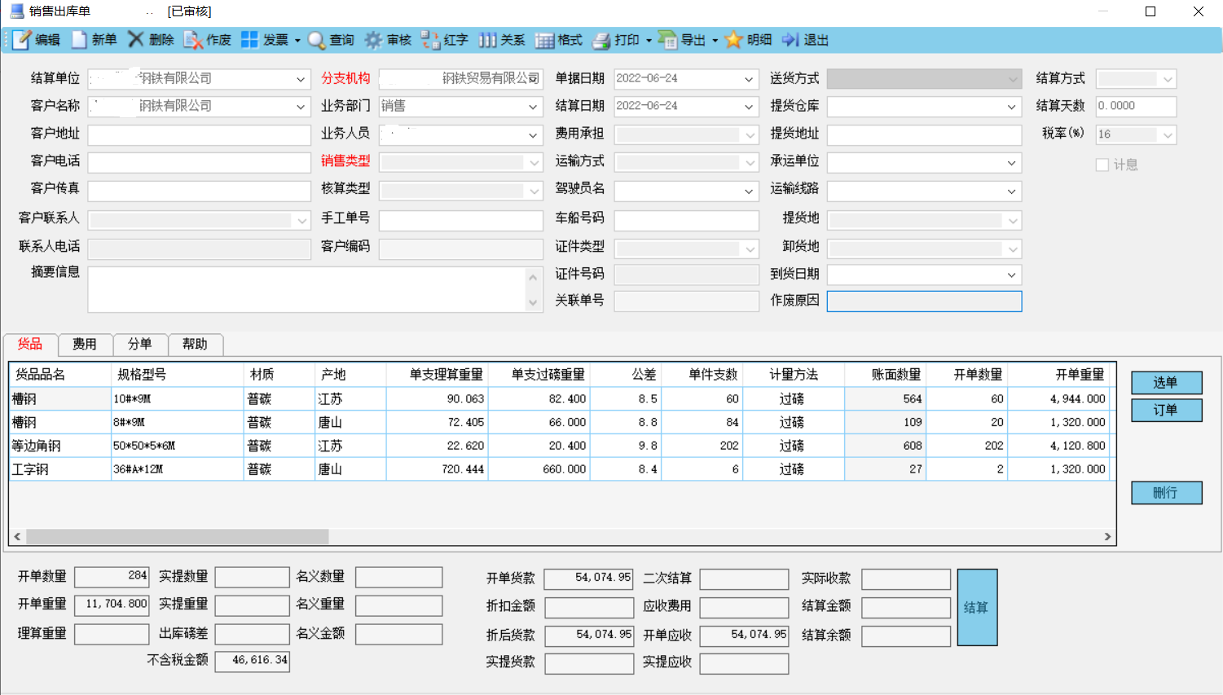Click the 退出 (Exit) toolbar icon
Image resolution: width=1223 pixels, height=695 pixels.
click(790, 40)
